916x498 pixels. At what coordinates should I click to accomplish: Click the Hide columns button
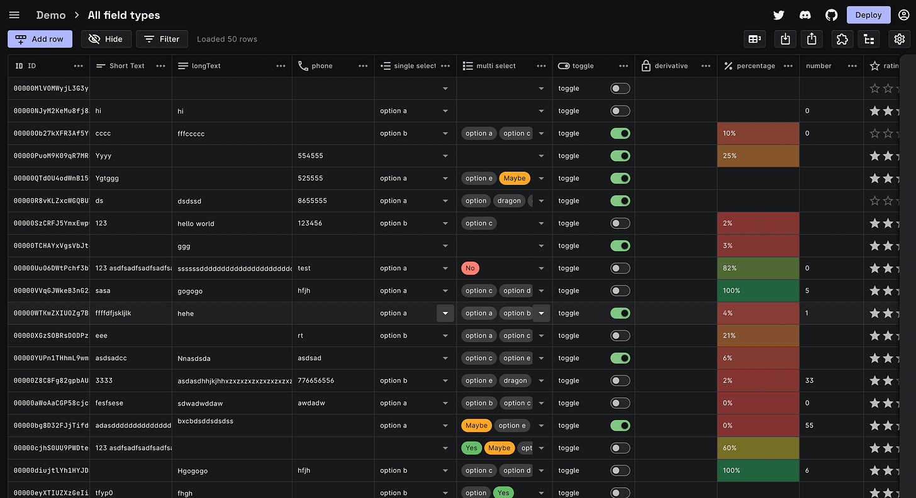(x=105, y=39)
